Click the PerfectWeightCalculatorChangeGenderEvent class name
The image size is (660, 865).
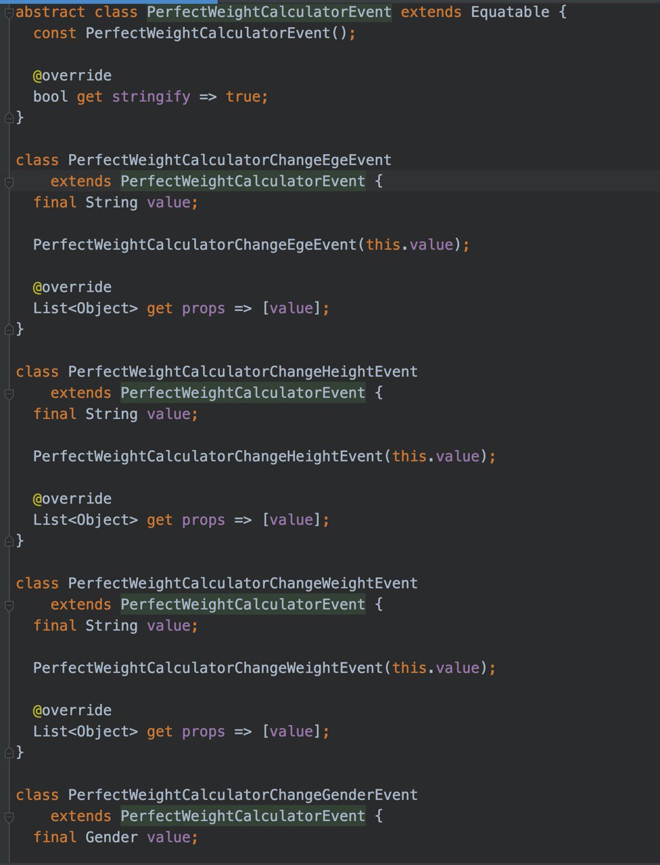243,795
